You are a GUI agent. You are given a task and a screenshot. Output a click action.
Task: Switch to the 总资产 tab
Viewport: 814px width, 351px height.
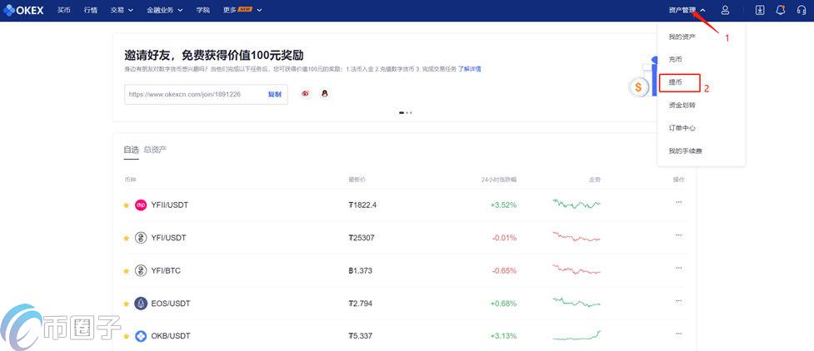(155, 150)
